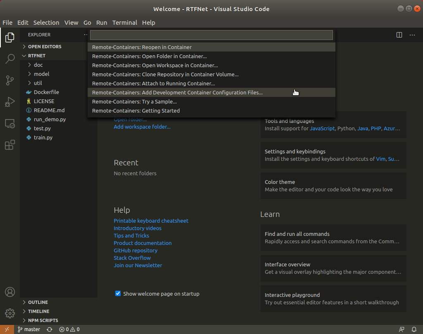Open run_demo.py file
The height and width of the screenshot is (334, 423).
pyautogui.click(x=59, y=119)
